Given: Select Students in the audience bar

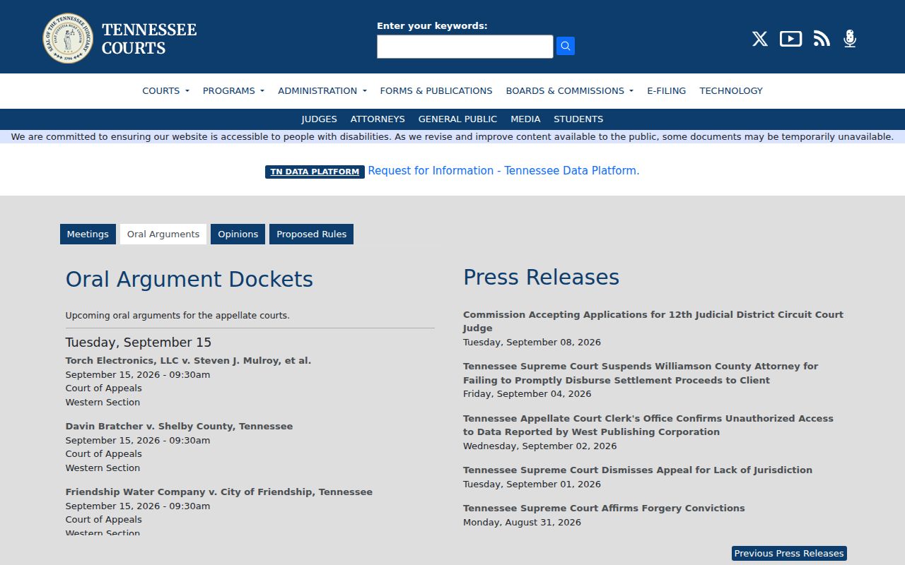Looking at the screenshot, I should [x=578, y=119].
